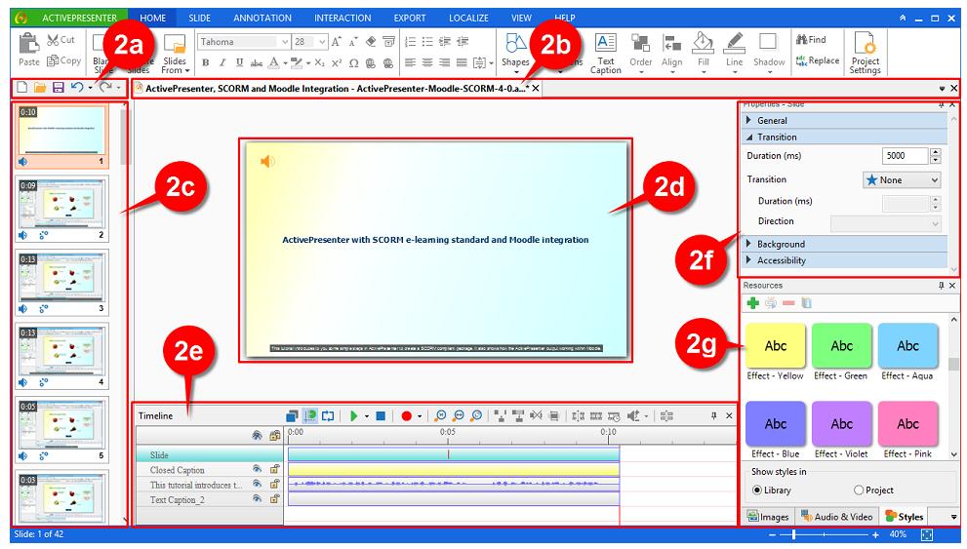Screen dimensions: 967x549
Task: Cut the selection with the scissors icon
Action: 53,40
